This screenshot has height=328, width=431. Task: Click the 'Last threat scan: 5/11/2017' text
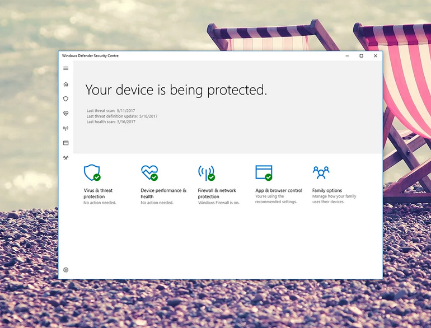tap(111, 110)
